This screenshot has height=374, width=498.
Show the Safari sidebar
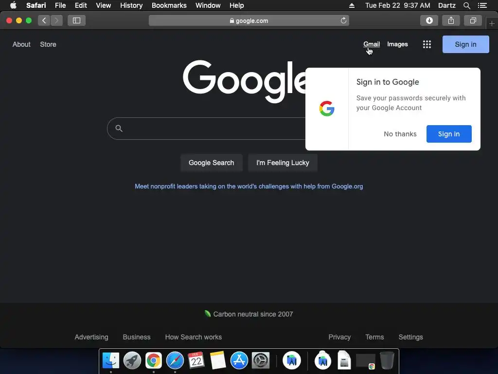click(76, 20)
